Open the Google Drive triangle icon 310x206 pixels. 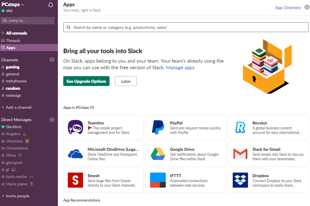click(x=158, y=154)
